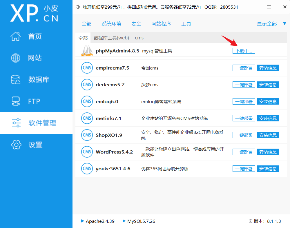The width and height of the screenshot is (290, 228).
Task: Click 安装信息 for dedecms5.7
Action: 268,85
